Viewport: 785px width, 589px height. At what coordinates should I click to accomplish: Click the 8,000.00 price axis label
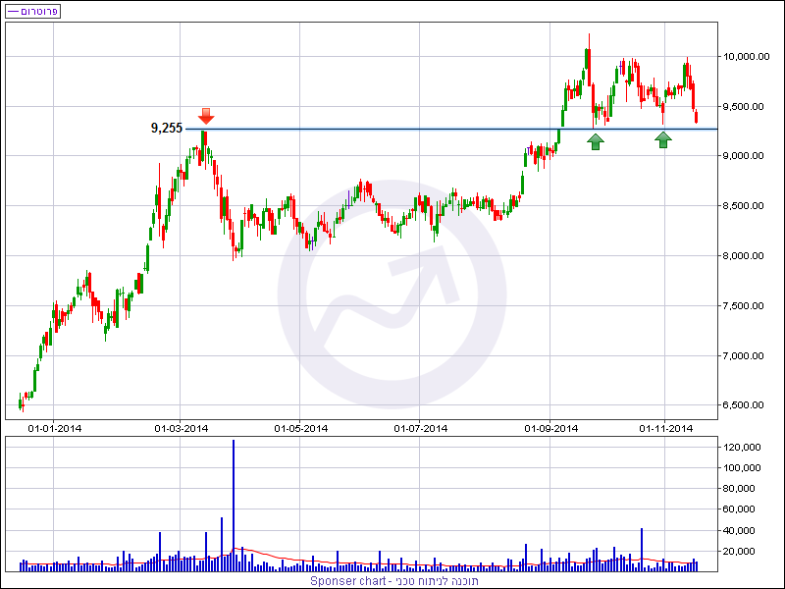coord(745,256)
